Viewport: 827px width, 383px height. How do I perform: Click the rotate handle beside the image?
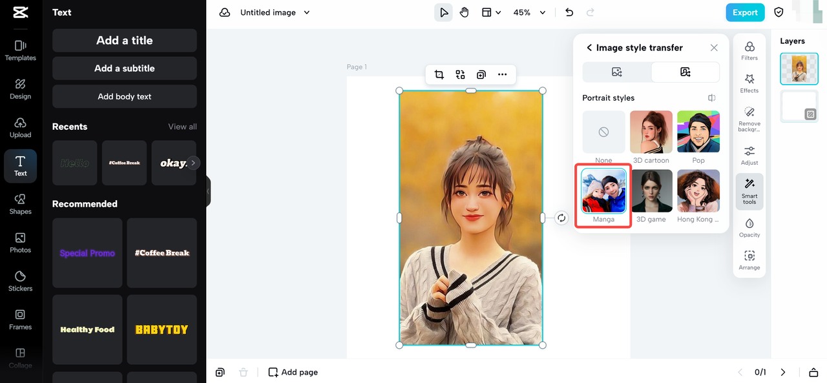click(x=561, y=218)
